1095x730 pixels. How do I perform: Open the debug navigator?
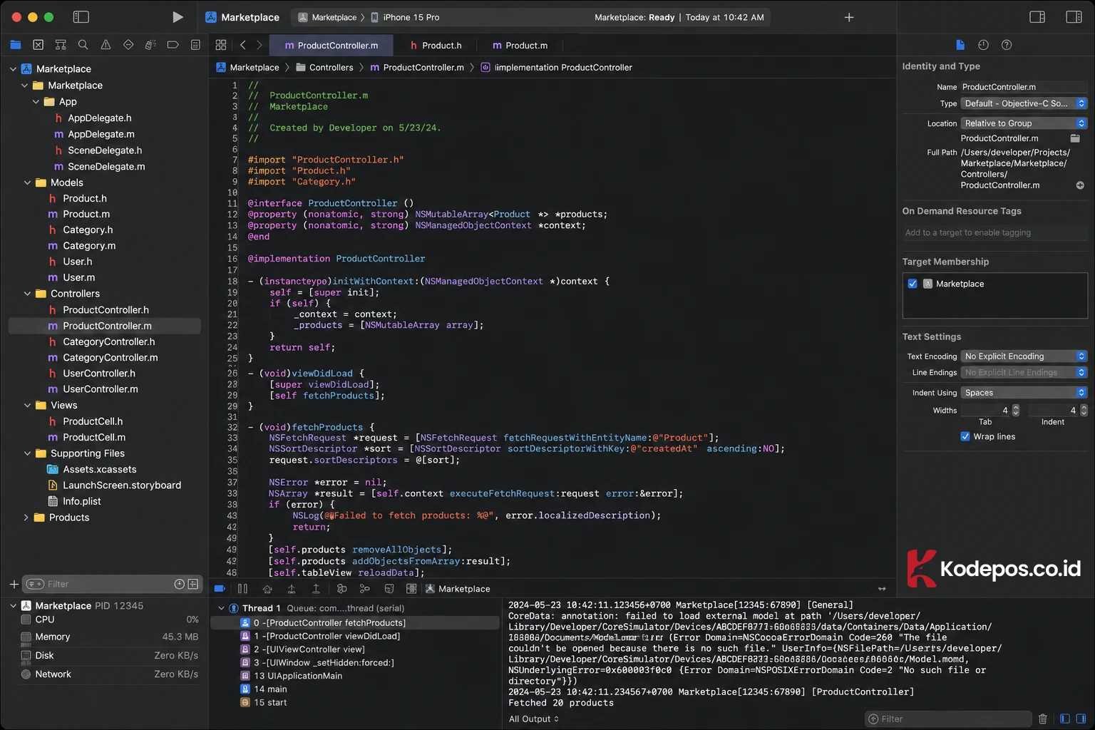pos(150,45)
